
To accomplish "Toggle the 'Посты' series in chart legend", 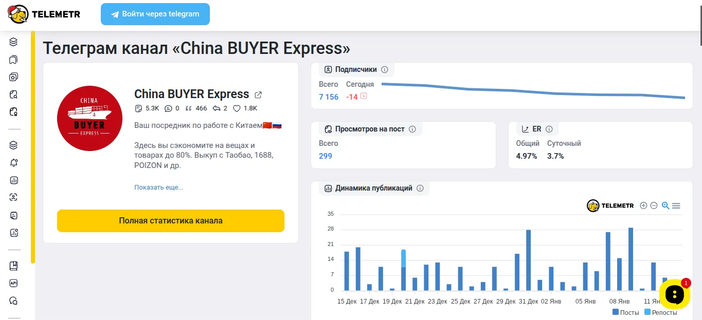I will click(x=626, y=312).
